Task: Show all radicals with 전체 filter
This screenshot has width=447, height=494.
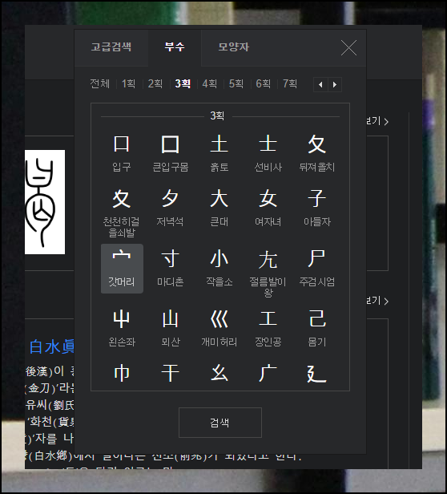Action: click(100, 83)
